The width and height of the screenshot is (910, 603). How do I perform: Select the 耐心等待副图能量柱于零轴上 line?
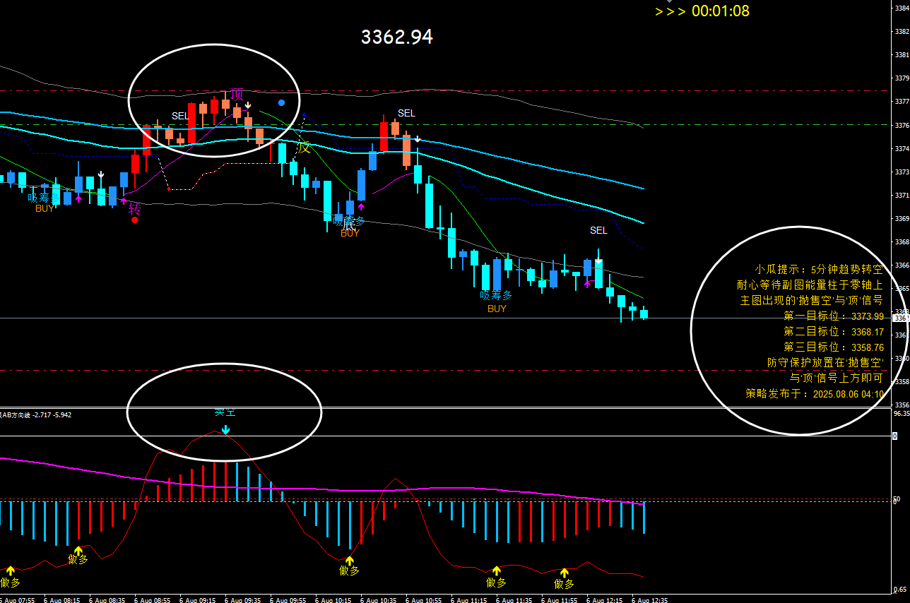tap(810, 285)
